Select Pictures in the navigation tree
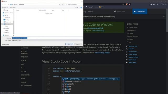Screen dimensions: 168x94 pos(6,28)
